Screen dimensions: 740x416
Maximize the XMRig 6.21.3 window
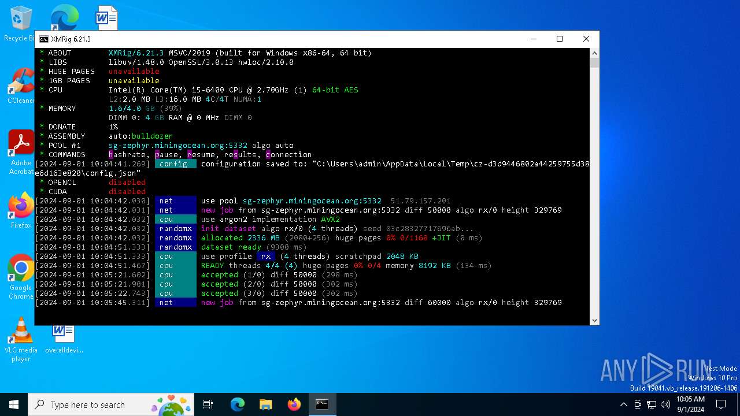pos(559,39)
